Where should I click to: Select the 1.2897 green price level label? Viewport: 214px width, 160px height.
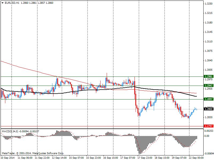tap(208, 99)
